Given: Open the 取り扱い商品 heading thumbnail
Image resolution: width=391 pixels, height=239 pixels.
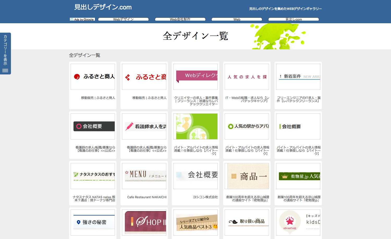Looking at the screenshot, I should [x=247, y=223].
